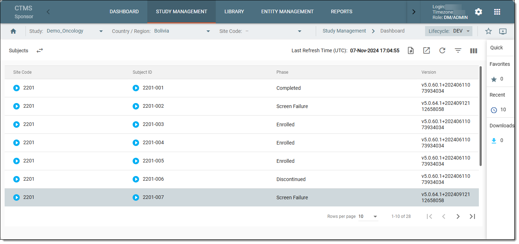
Task: Click the Downloads arrow icon
Action: pos(494,141)
